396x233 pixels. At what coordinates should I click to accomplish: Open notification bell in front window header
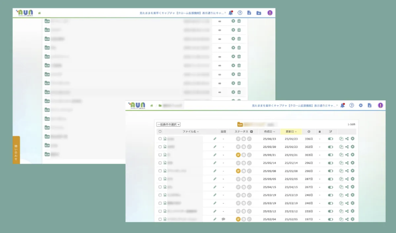(x=342, y=105)
